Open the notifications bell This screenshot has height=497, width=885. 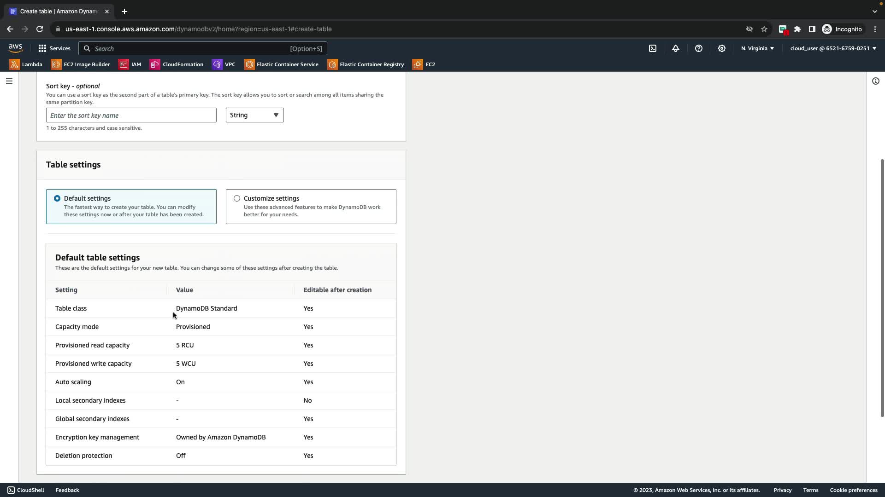pos(676,48)
